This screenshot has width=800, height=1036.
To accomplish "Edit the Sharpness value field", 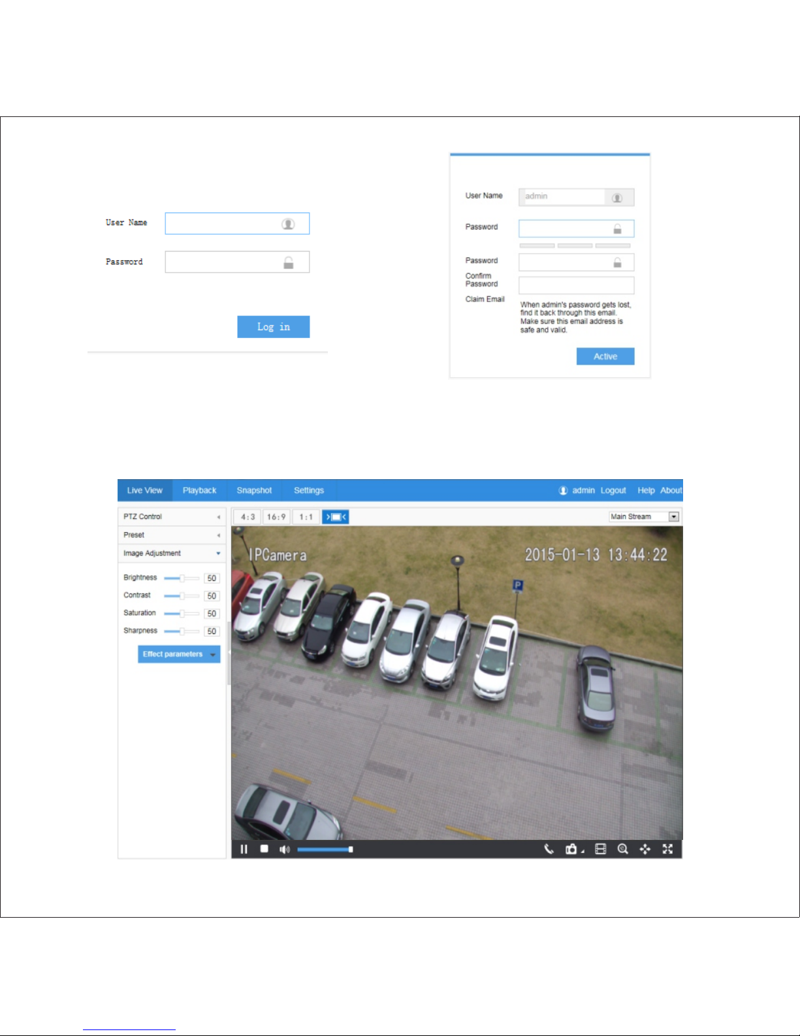I will [x=212, y=631].
